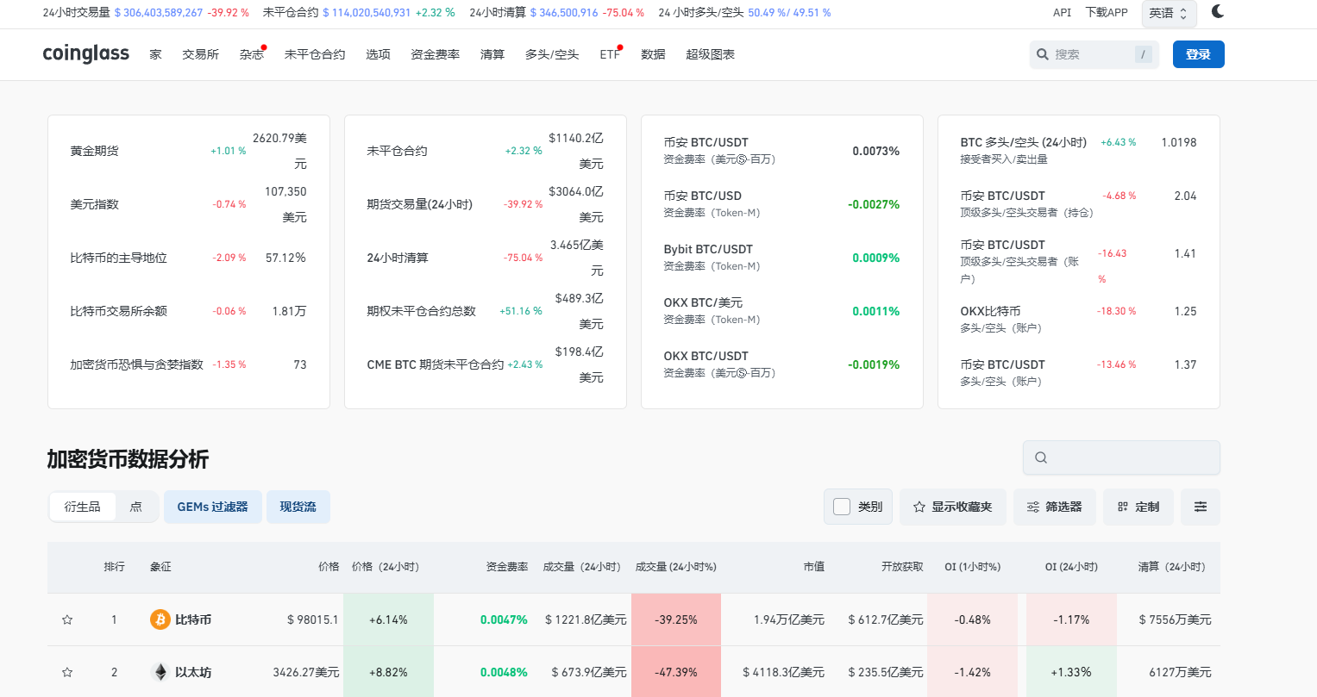Click the search magnifier icon in header
This screenshot has width=1317, height=697.
(1043, 54)
